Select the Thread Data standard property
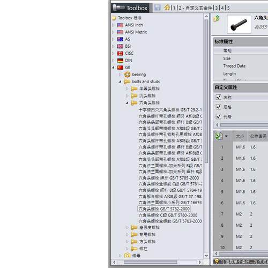This screenshot has height=268, width=268. pyautogui.click(x=234, y=66)
